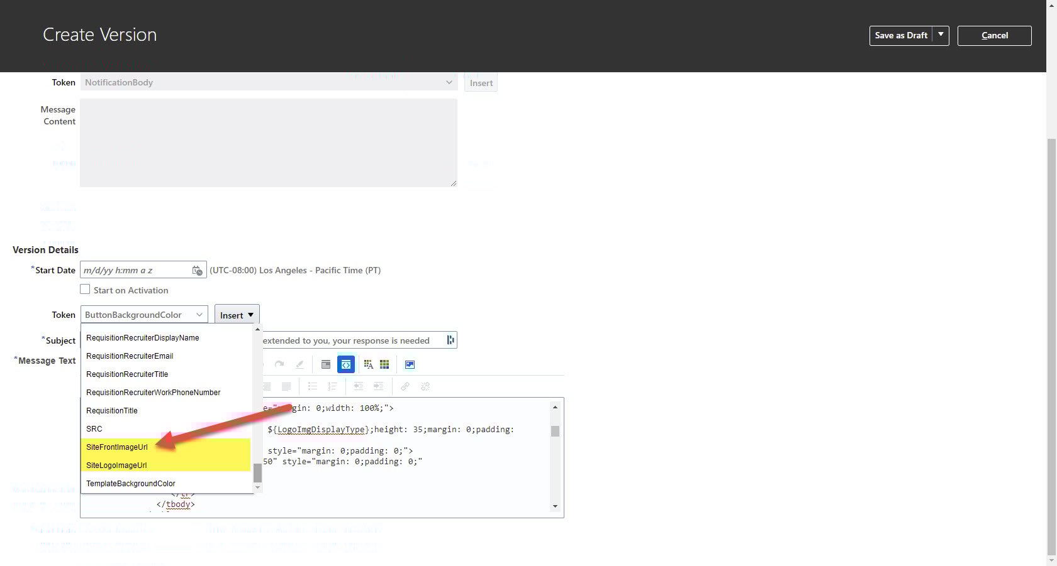Open the Start Date calendar picker

[x=196, y=269]
